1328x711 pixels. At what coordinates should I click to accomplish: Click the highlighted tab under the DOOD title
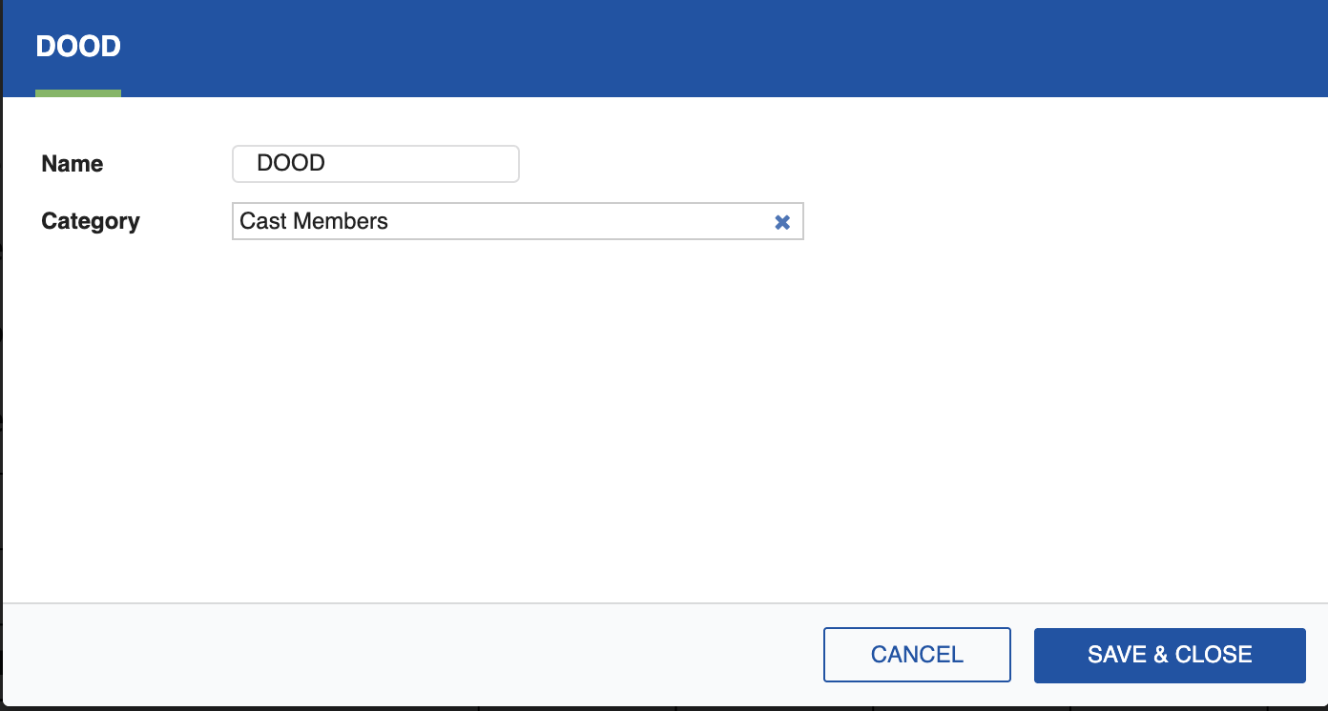(78, 92)
